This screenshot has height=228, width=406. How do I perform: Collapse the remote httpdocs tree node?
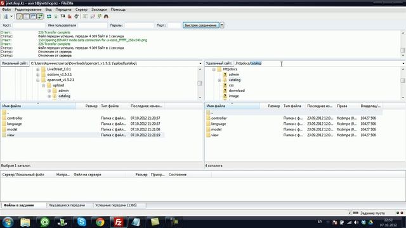[x=214, y=69]
